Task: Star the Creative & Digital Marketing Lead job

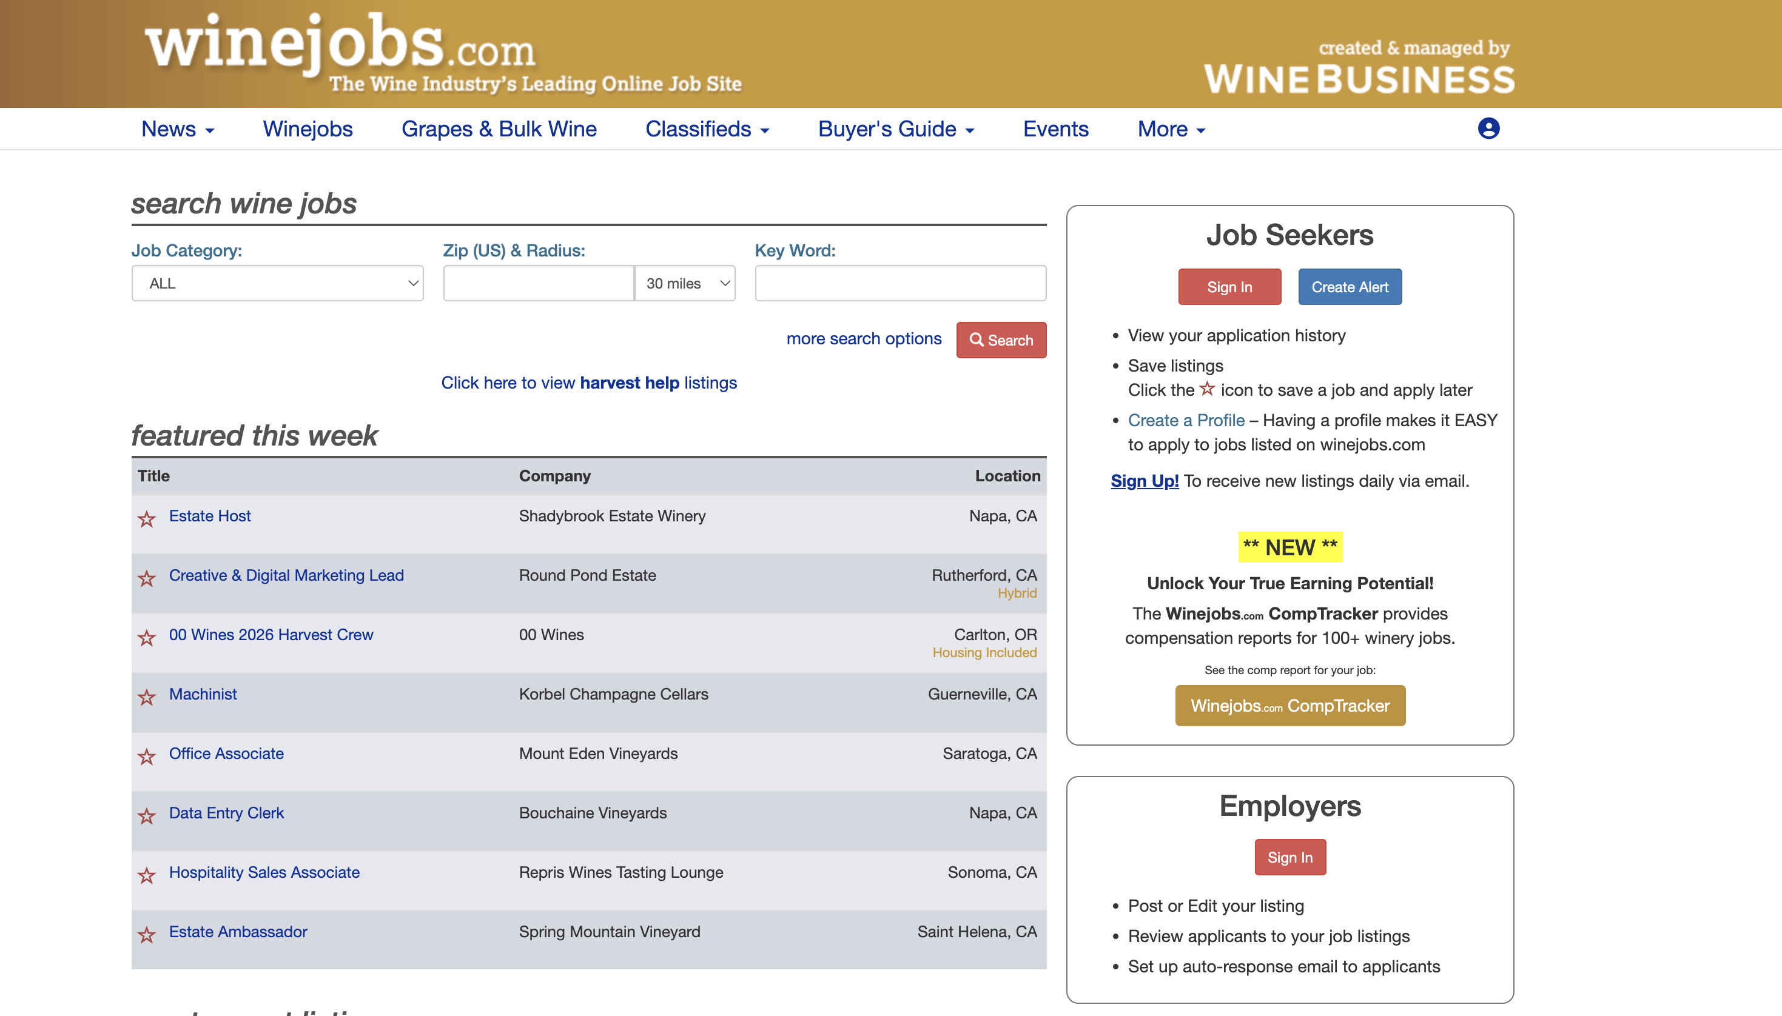Action: click(x=147, y=578)
